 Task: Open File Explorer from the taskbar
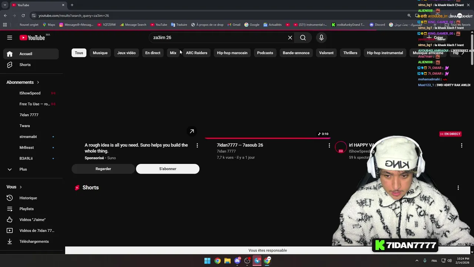point(227,261)
